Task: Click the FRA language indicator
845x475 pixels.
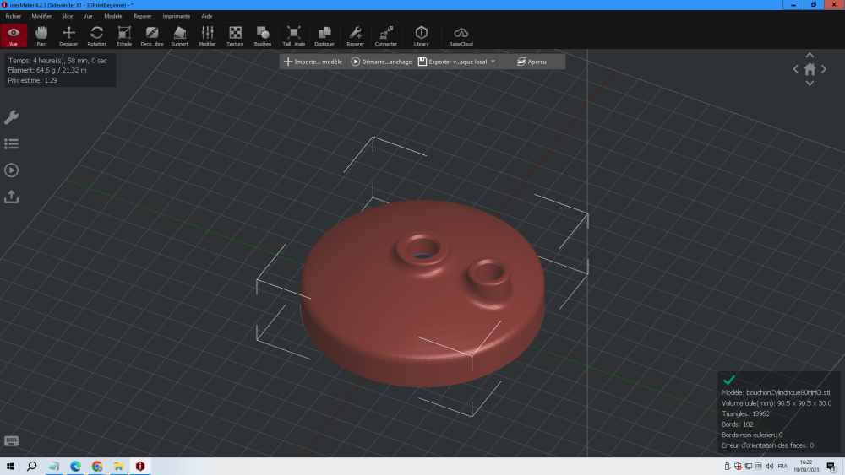Action: tap(782, 467)
